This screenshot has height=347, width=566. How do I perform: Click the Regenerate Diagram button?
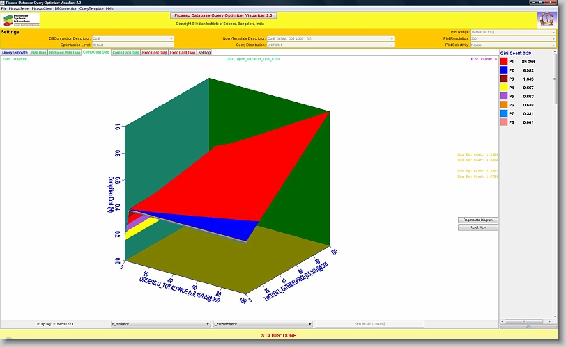(477, 220)
